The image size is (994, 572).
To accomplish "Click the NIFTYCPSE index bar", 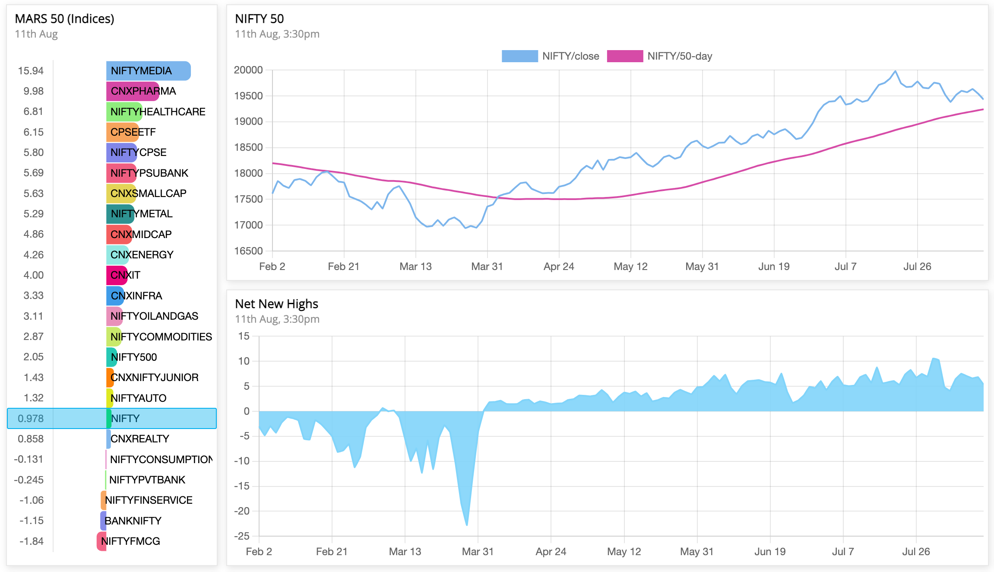I will coord(121,153).
